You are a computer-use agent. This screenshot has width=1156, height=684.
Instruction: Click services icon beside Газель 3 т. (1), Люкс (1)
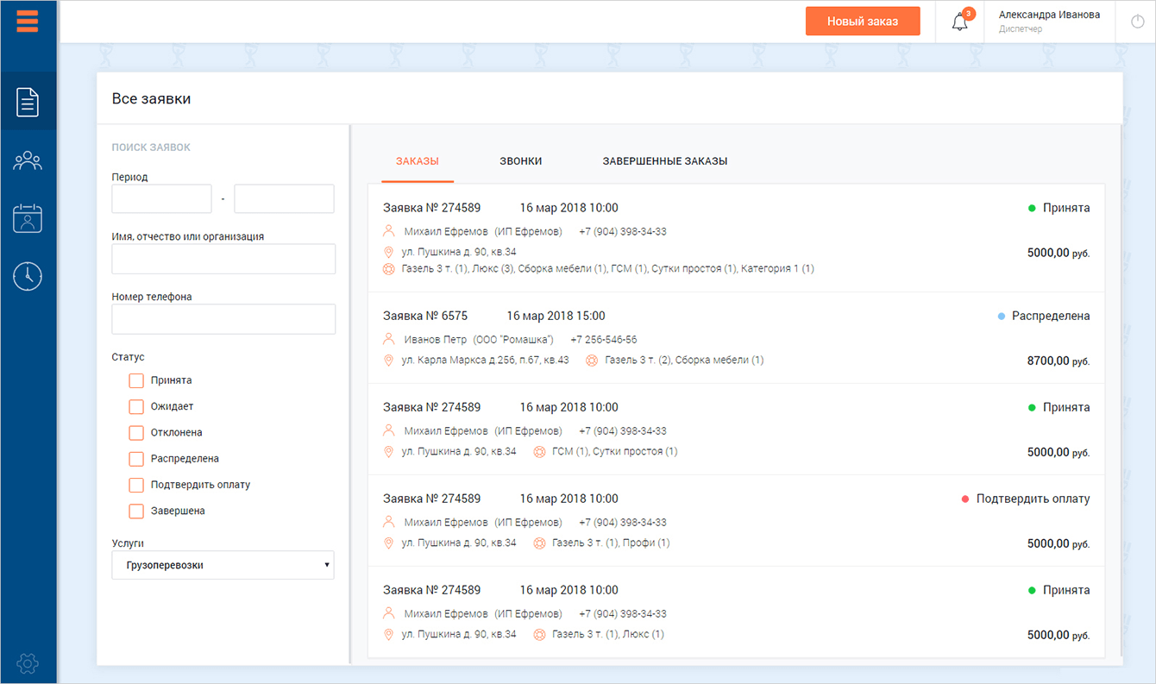tap(539, 634)
